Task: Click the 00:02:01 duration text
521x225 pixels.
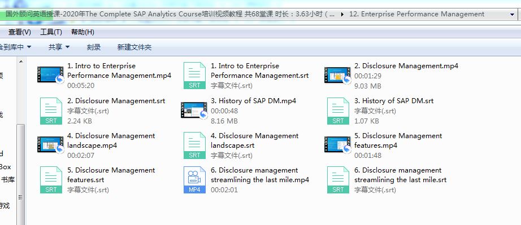Action: coord(224,190)
